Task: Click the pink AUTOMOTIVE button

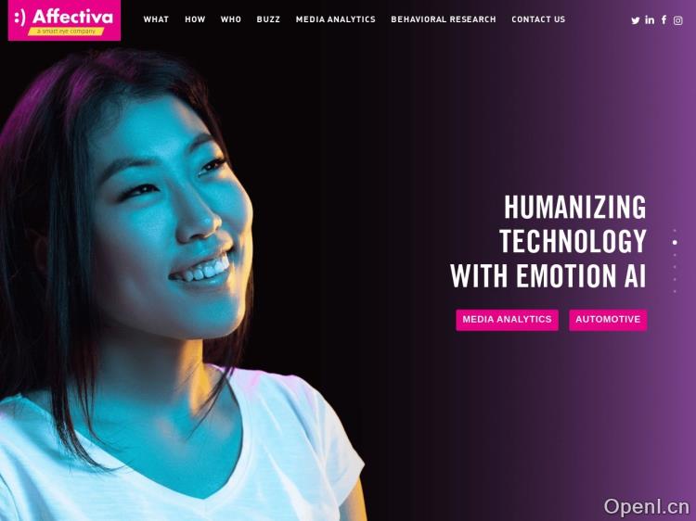Action: tap(608, 320)
